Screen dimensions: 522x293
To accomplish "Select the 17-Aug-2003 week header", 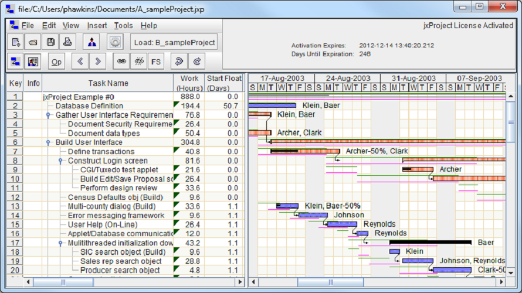I will coord(282,78).
